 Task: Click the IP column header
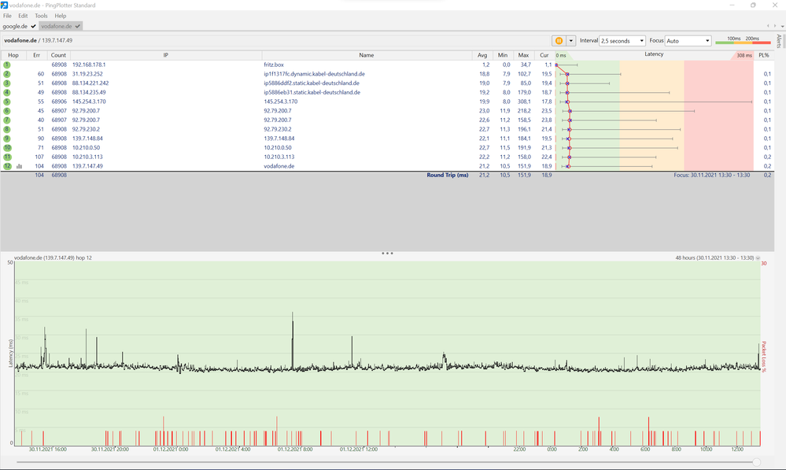(166, 55)
